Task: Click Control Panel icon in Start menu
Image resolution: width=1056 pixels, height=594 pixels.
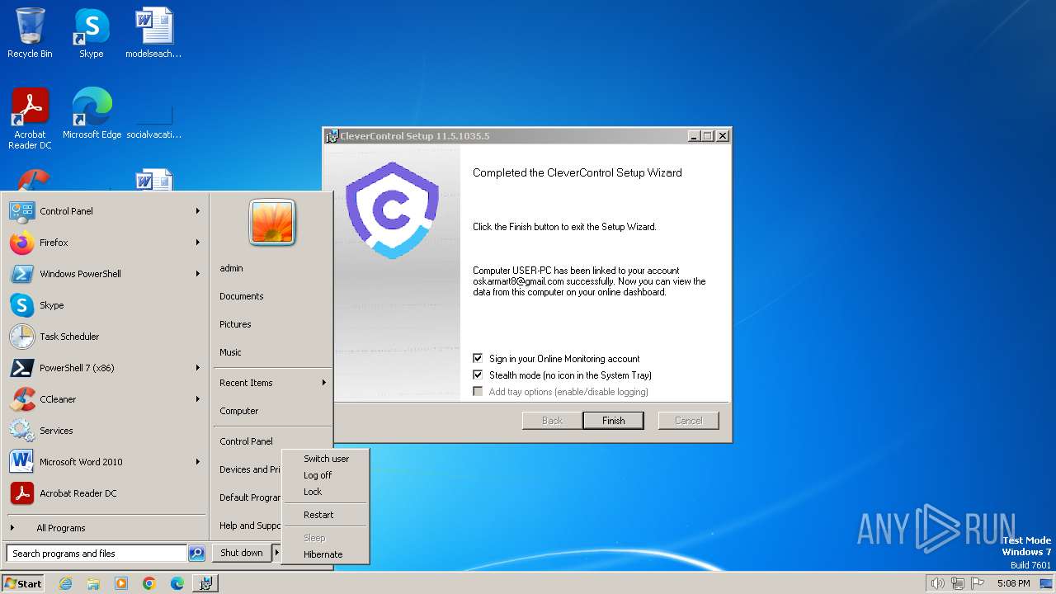Action: click(x=22, y=211)
